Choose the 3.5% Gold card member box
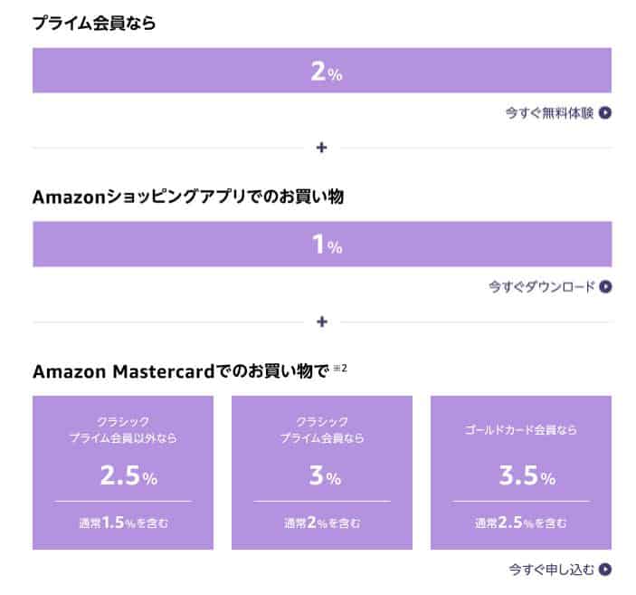 tap(521, 473)
